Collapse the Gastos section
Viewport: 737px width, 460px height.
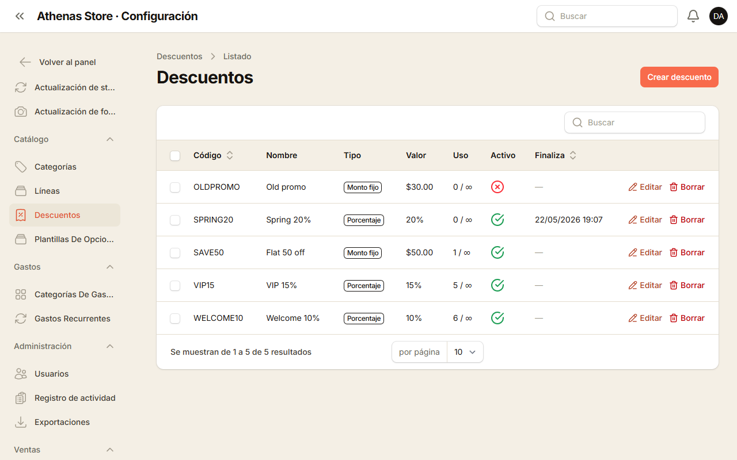(110, 267)
